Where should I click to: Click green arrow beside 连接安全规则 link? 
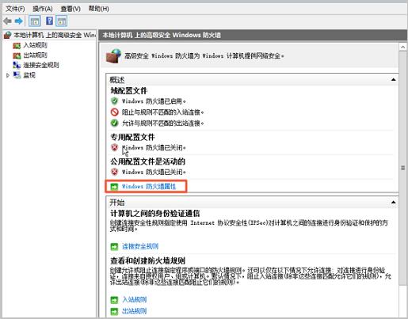point(114,247)
